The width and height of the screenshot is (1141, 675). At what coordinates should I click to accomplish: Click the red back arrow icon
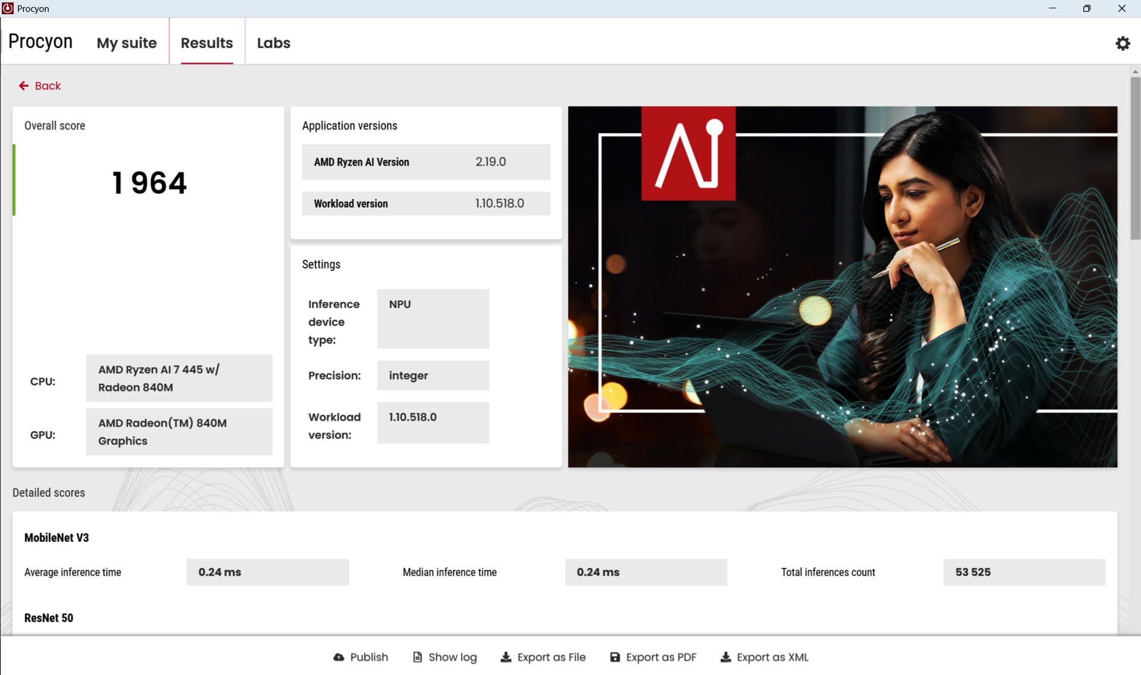(x=24, y=86)
